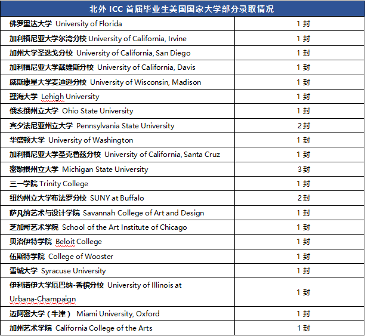Select Ohio State University cell
365x336 pixels.
coord(117,111)
